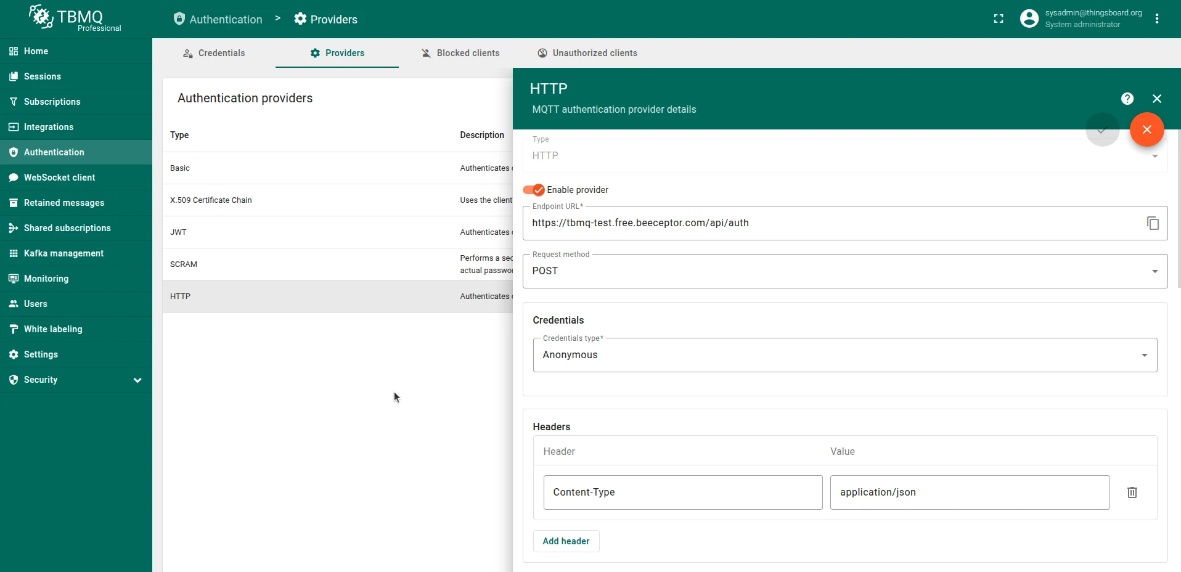Click sysadmin@thingsboard.org account text
The width and height of the screenshot is (1181, 572).
tap(1093, 13)
